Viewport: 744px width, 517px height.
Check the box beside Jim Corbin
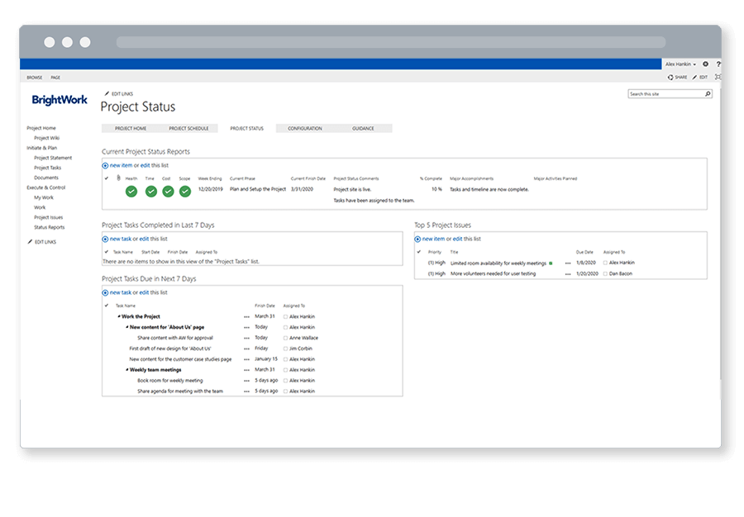click(286, 349)
